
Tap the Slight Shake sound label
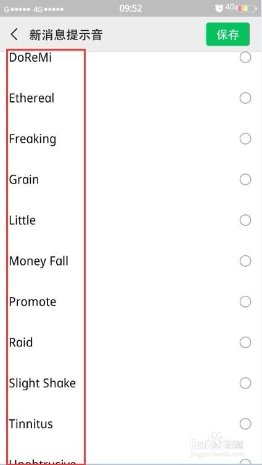(x=43, y=383)
